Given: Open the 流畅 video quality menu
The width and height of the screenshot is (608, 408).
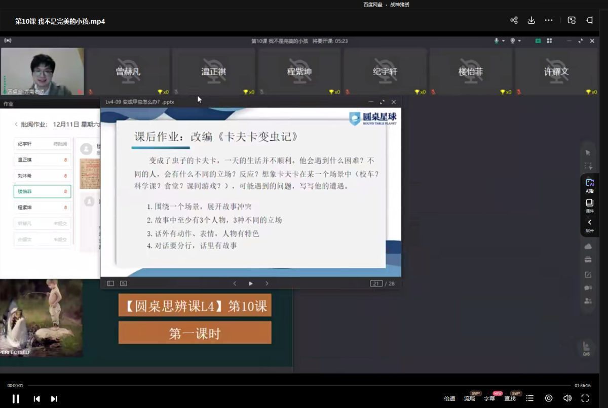Looking at the screenshot, I should 470,398.
